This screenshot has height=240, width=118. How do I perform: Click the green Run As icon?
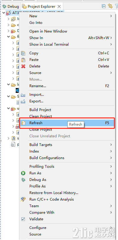pyautogui.click(x=23, y=173)
